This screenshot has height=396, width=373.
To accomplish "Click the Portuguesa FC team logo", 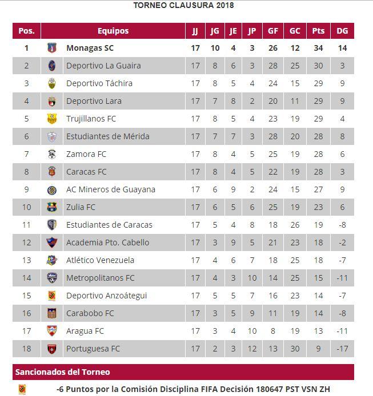I will [52, 349].
